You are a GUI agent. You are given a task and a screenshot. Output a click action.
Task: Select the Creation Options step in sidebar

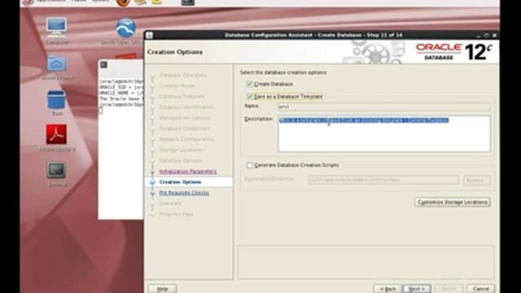pyautogui.click(x=180, y=182)
